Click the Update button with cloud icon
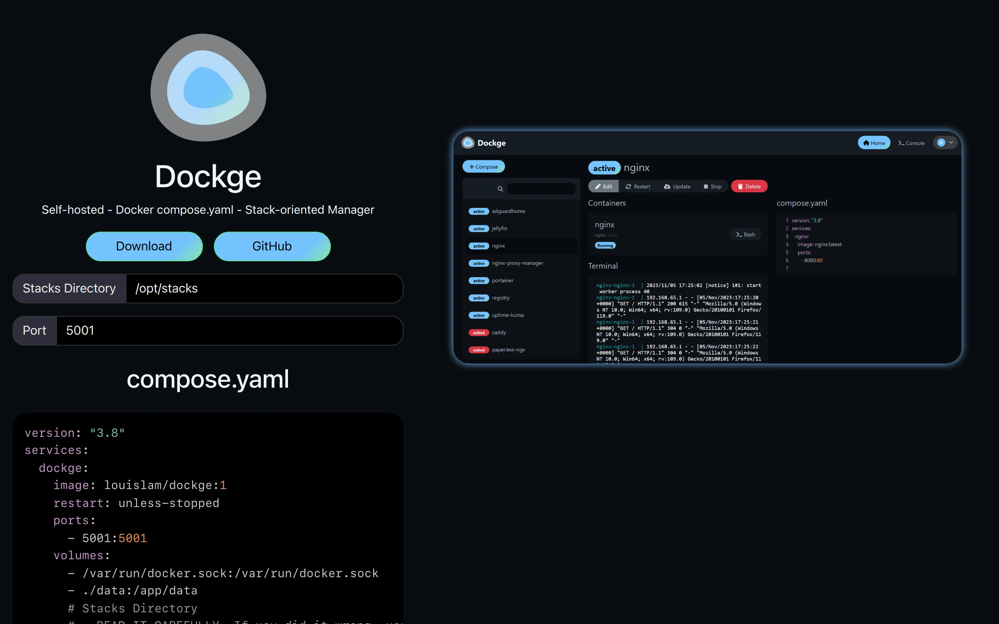The width and height of the screenshot is (999, 624). coord(677,186)
